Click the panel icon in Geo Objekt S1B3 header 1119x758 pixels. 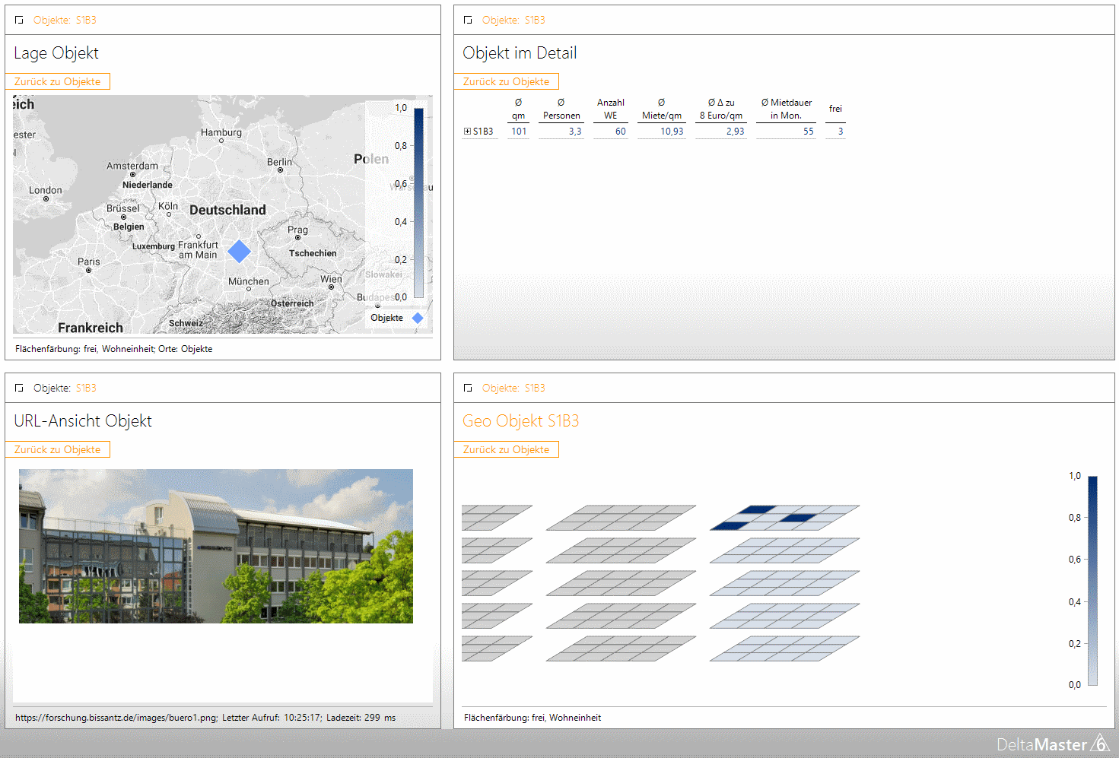click(x=468, y=388)
